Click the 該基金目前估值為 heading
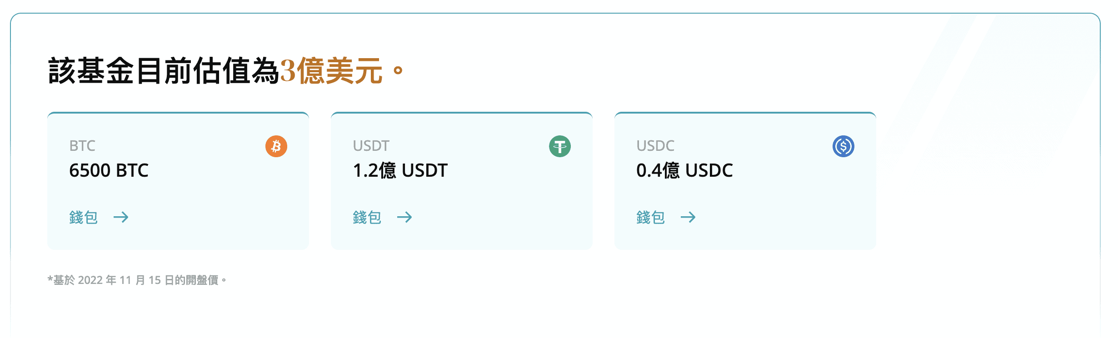Image resolution: width=1118 pixels, height=338 pixels. [x=164, y=71]
